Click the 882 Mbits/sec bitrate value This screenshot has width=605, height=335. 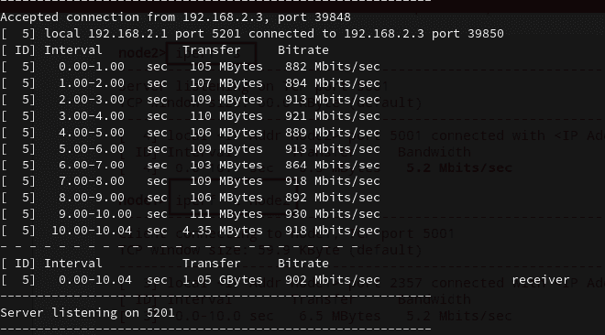pyautogui.click(x=333, y=67)
